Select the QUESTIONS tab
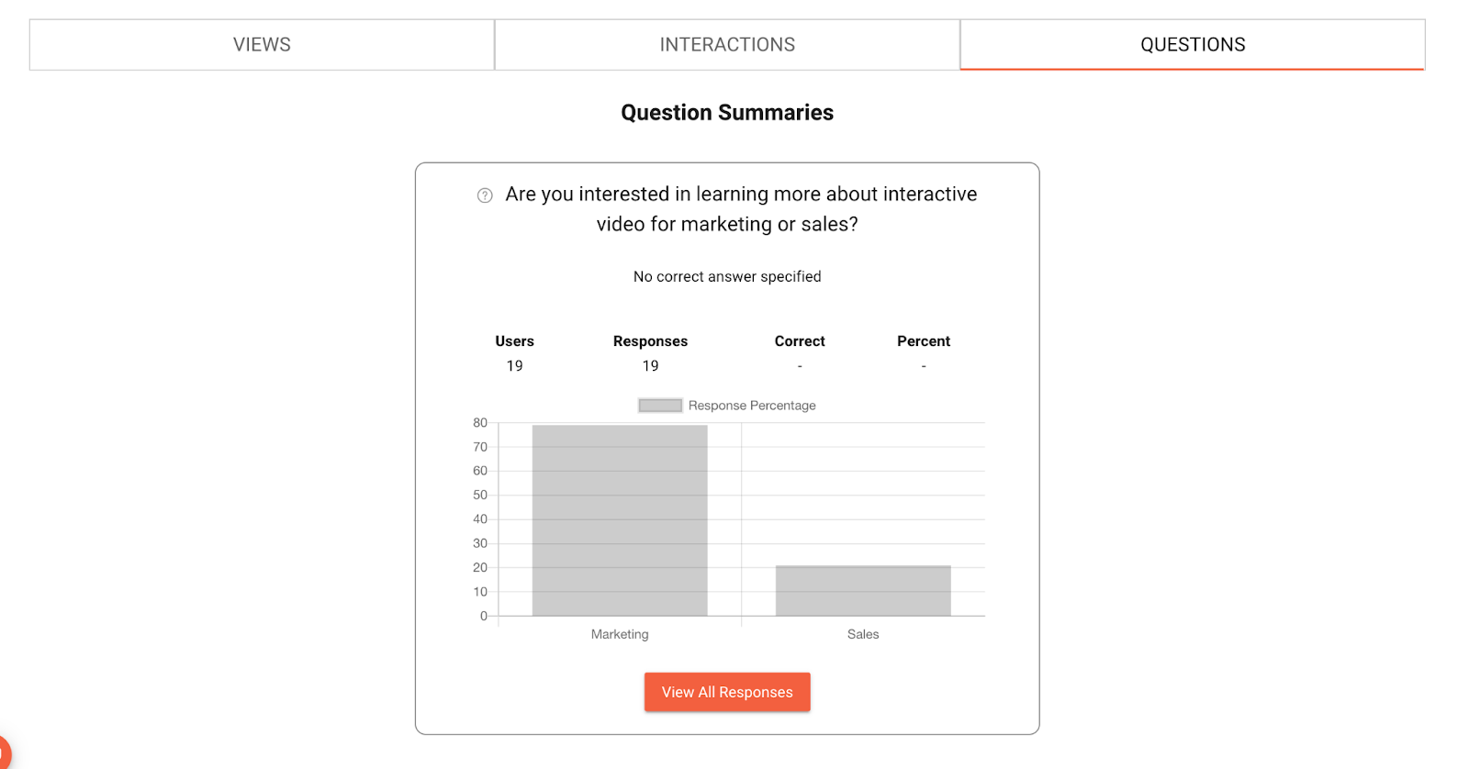Image resolution: width=1469 pixels, height=769 pixels. coord(1192,45)
